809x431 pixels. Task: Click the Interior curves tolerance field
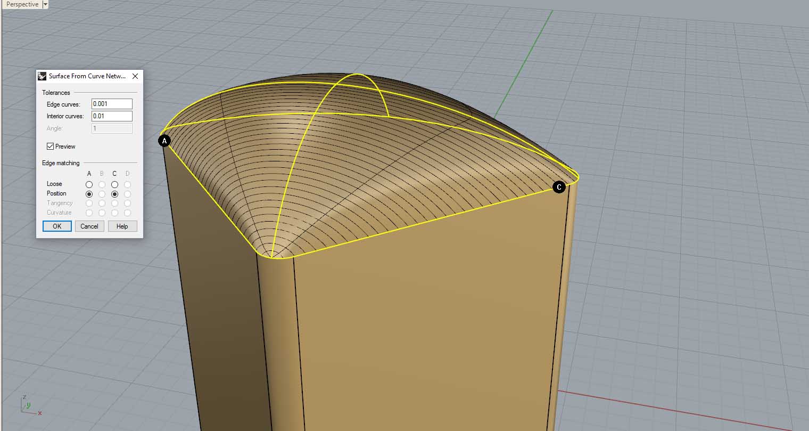click(112, 116)
